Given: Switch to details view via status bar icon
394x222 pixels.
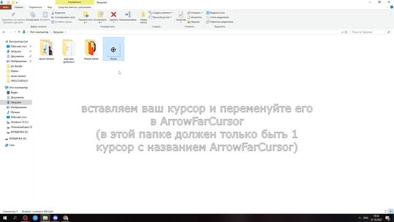Looking at the screenshot, I should click(x=386, y=212).
